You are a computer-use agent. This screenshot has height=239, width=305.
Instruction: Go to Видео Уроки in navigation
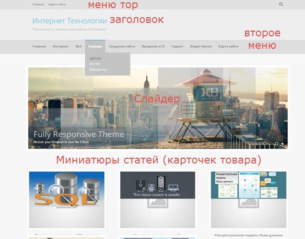tap(201, 46)
